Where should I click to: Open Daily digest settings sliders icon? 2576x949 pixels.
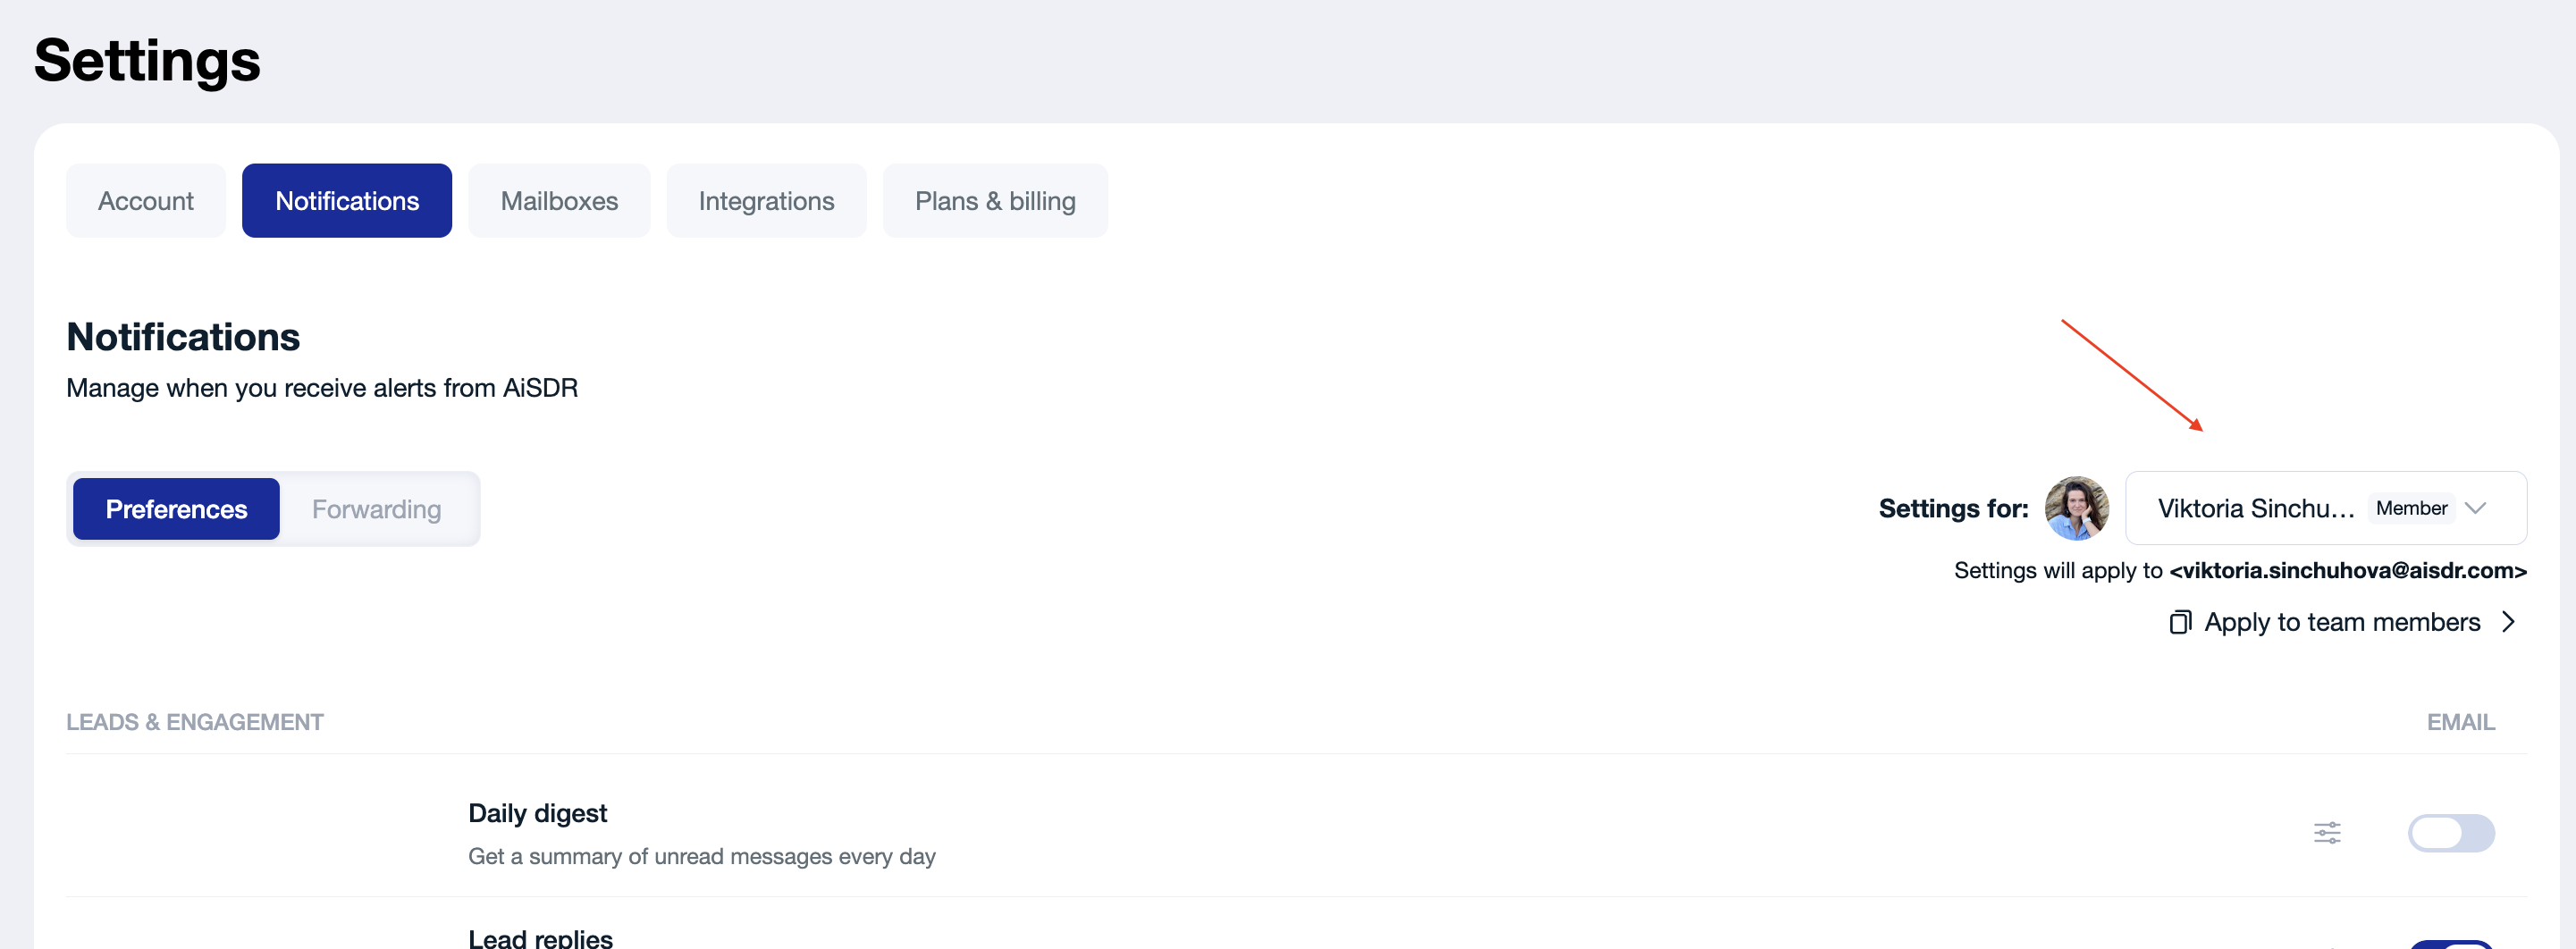pyautogui.click(x=2327, y=833)
